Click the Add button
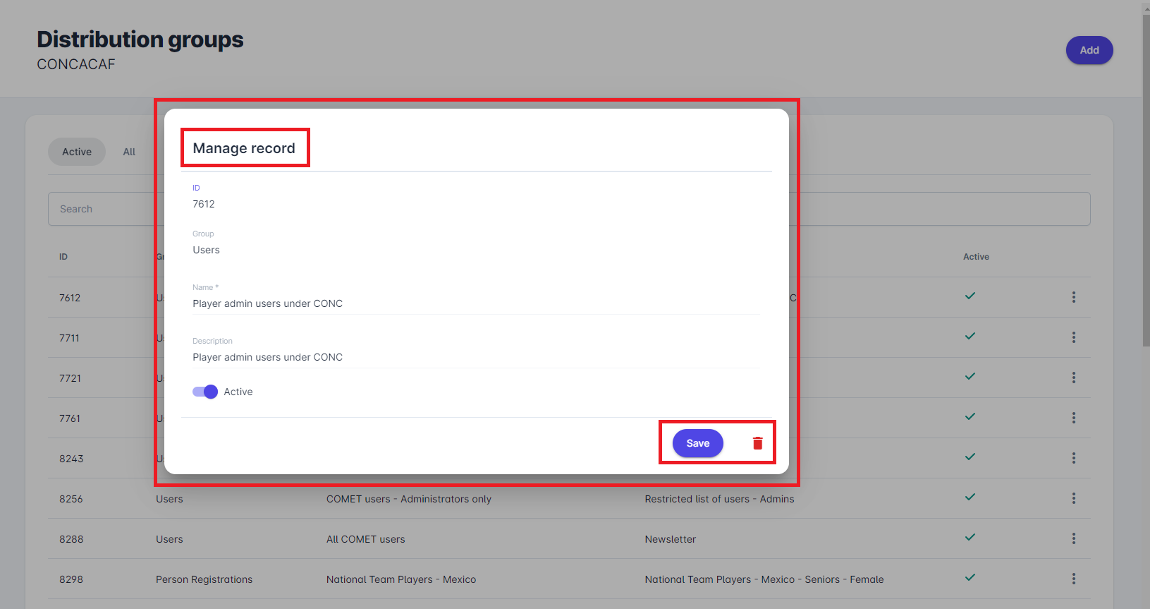Image resolution: width=1150 pixels, height=609 pixels. tap(1089, 50)
